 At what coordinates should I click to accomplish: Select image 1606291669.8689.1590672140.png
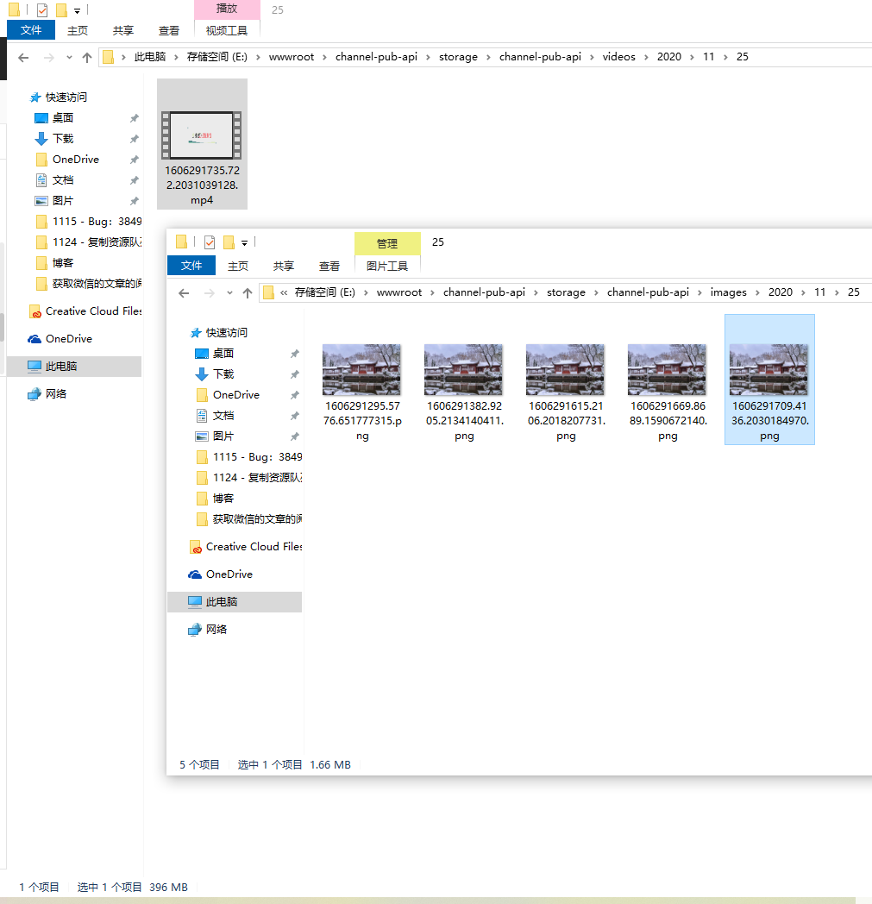click(668, 380)
